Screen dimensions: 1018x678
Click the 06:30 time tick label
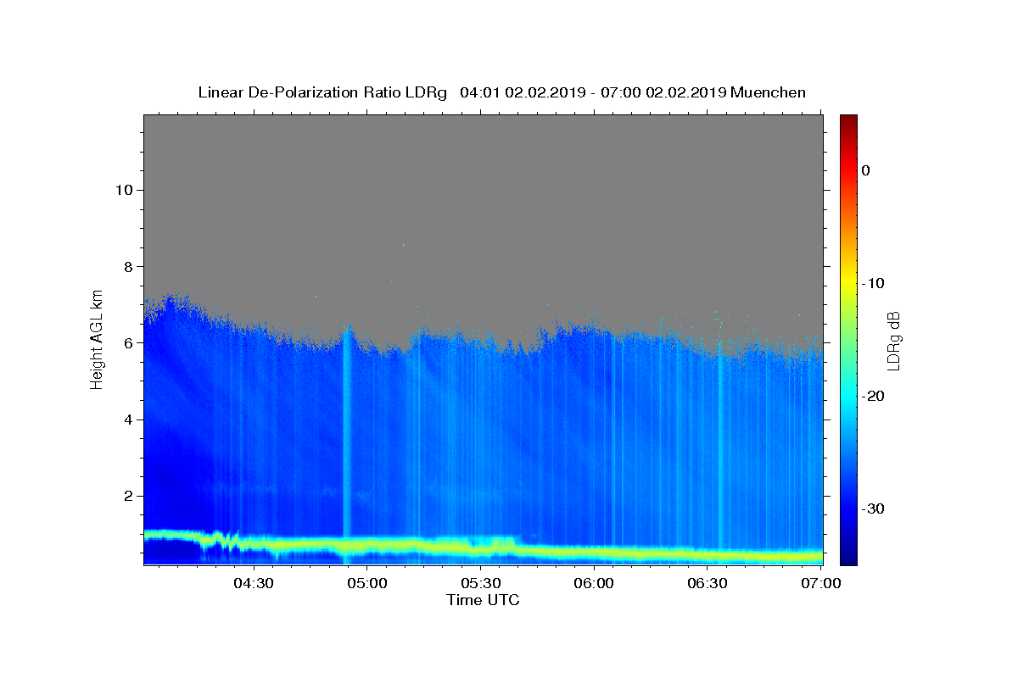coord(708,583)
